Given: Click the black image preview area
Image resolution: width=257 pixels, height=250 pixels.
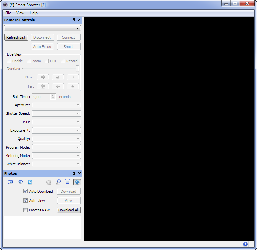Looking at the screenshot, I should tap(169, 128).
